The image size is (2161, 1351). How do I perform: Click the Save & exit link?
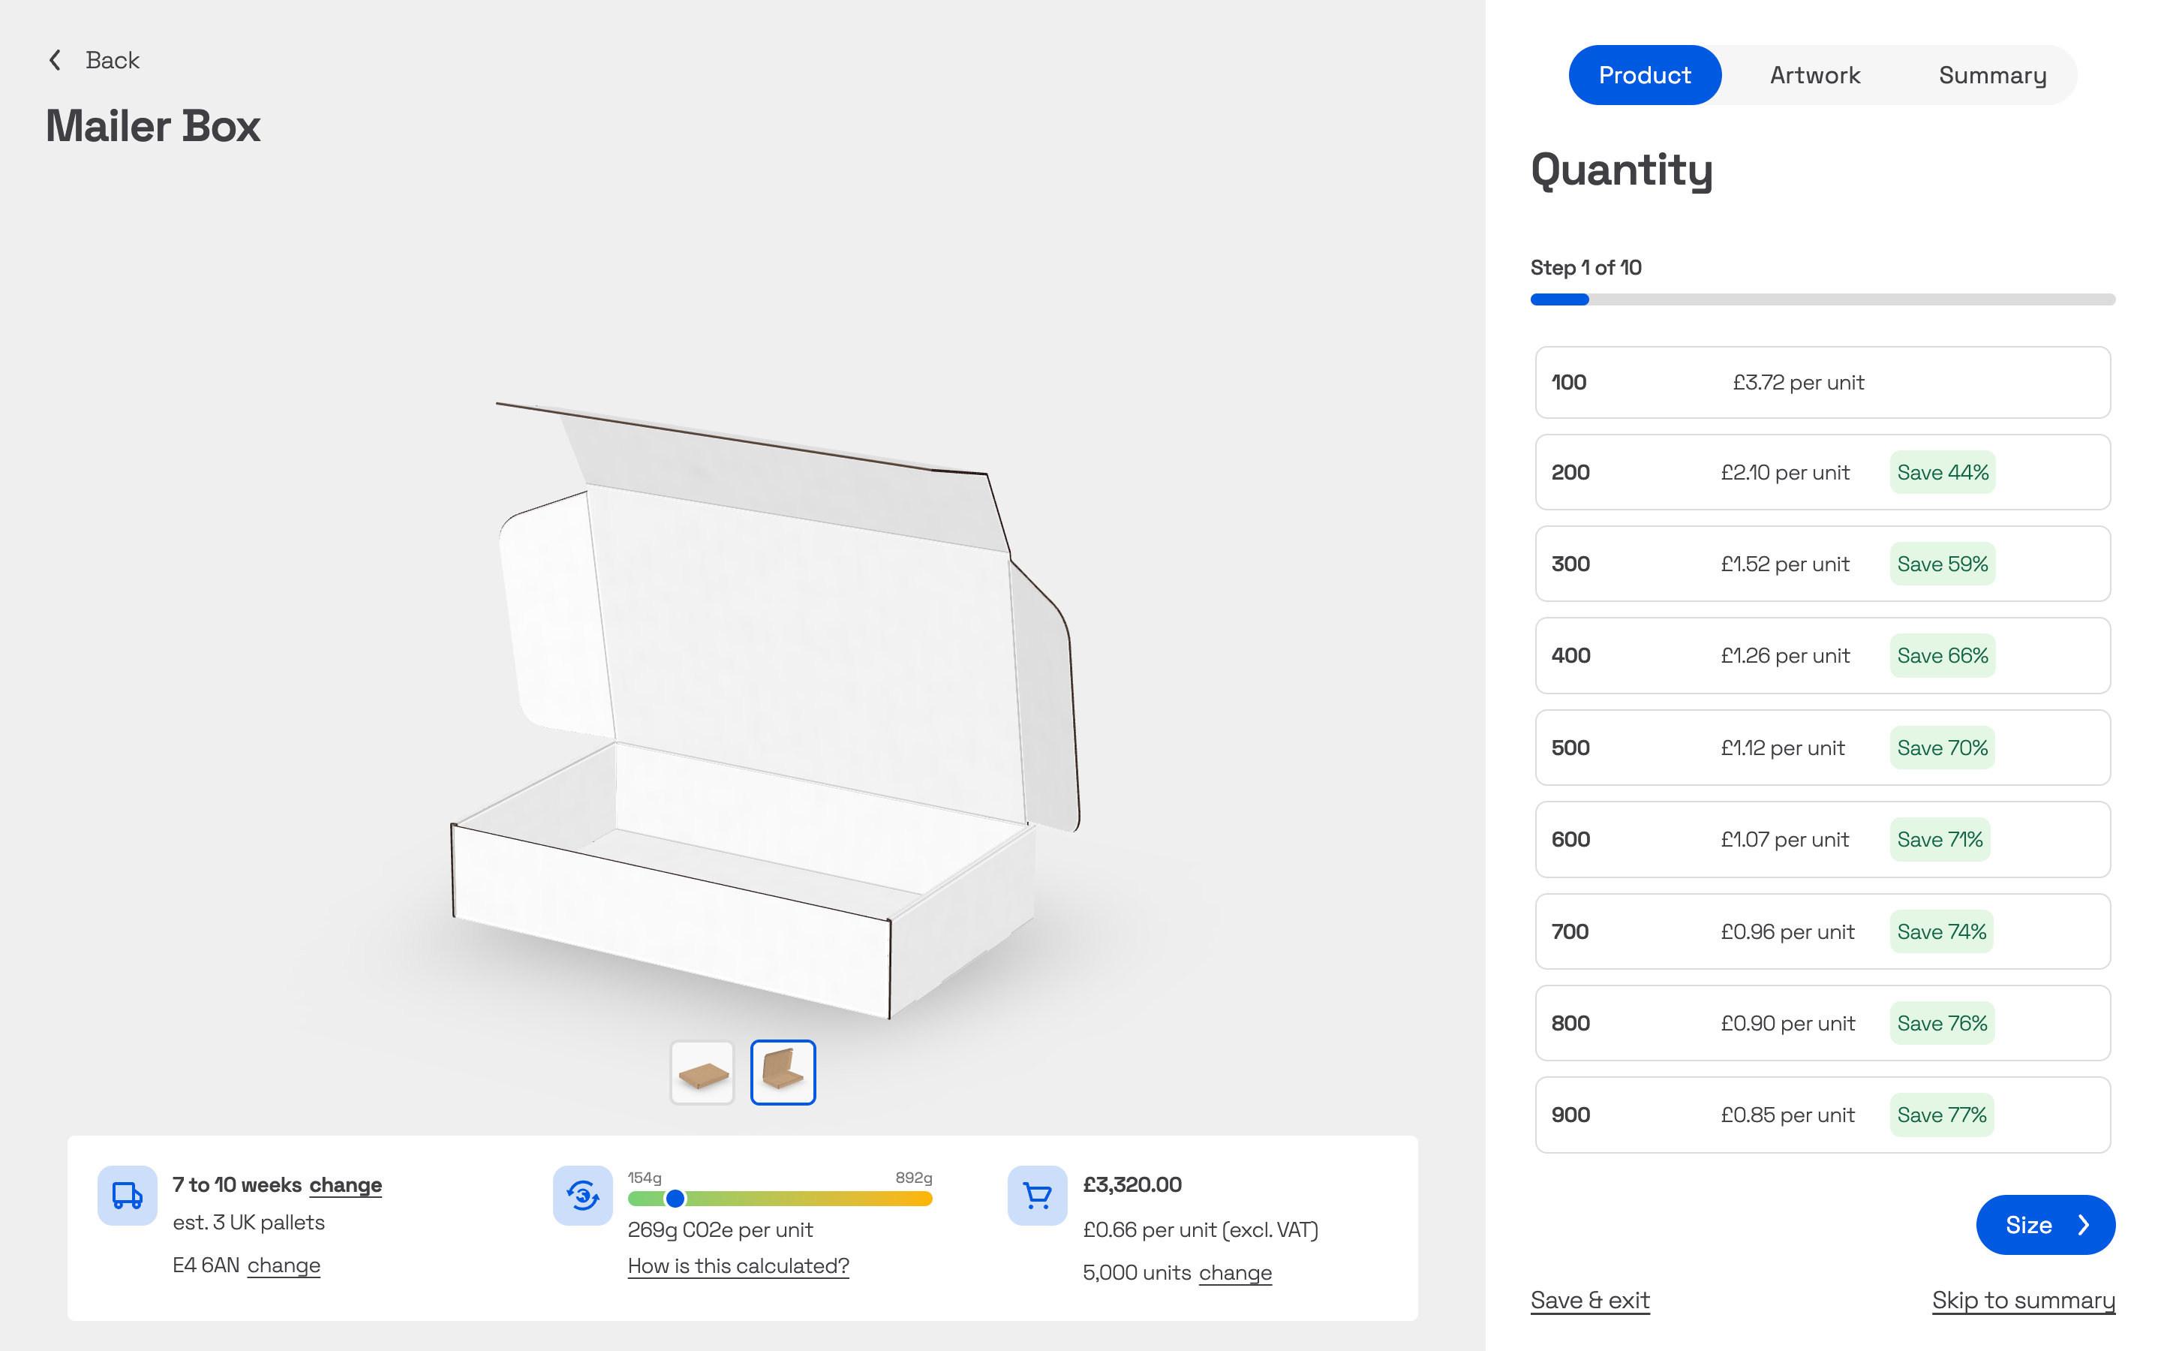pyautogui.click(x=1589, y=1300)
